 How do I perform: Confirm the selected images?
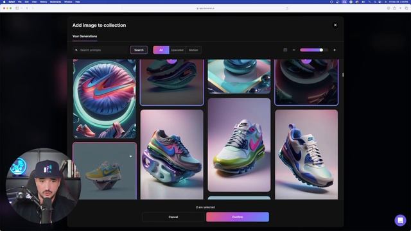point(238,217)
